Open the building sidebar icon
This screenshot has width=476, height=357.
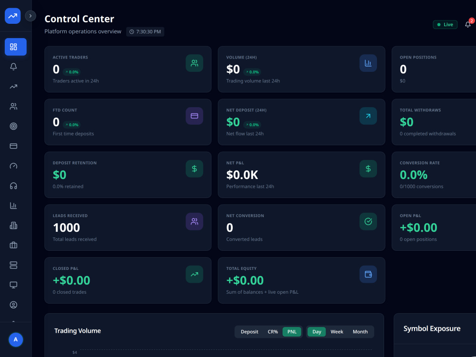[x=13, y=225]
